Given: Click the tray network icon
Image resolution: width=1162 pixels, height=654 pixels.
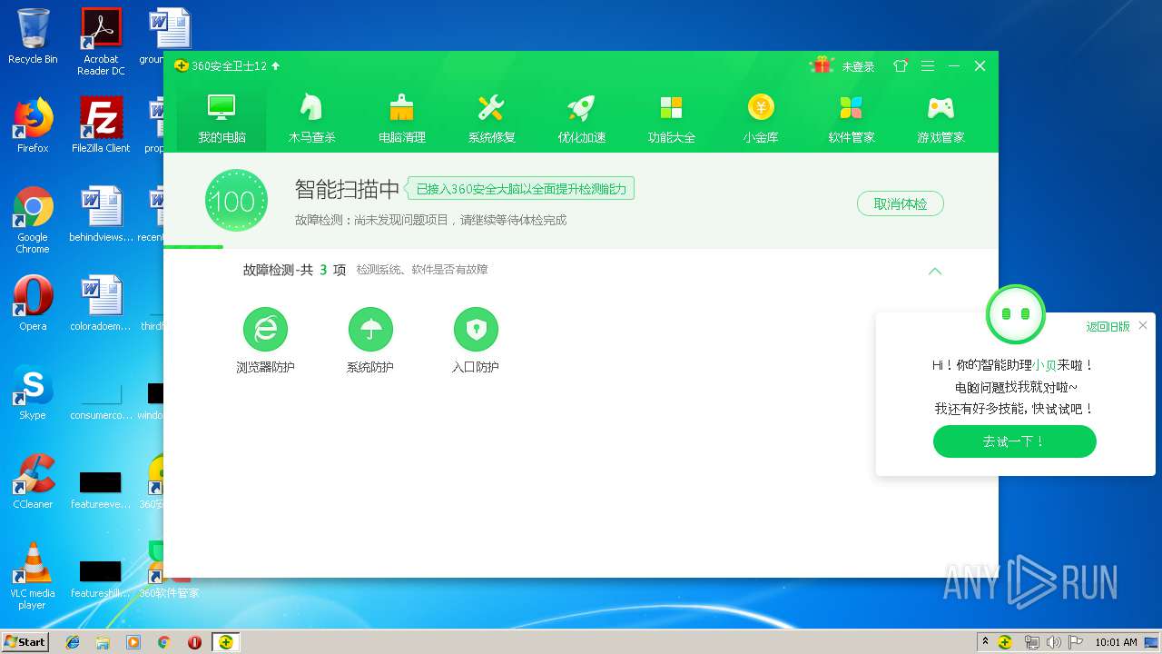Looking at the screenshot, I should pyautogui.click(x=1031, y=642).
